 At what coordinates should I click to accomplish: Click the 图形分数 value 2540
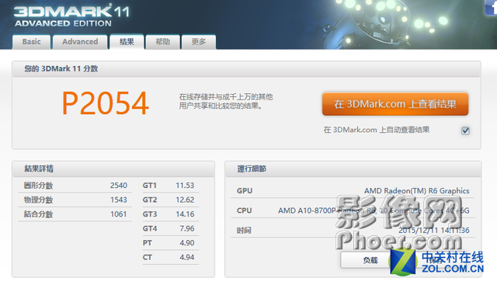tap(119, 186)
